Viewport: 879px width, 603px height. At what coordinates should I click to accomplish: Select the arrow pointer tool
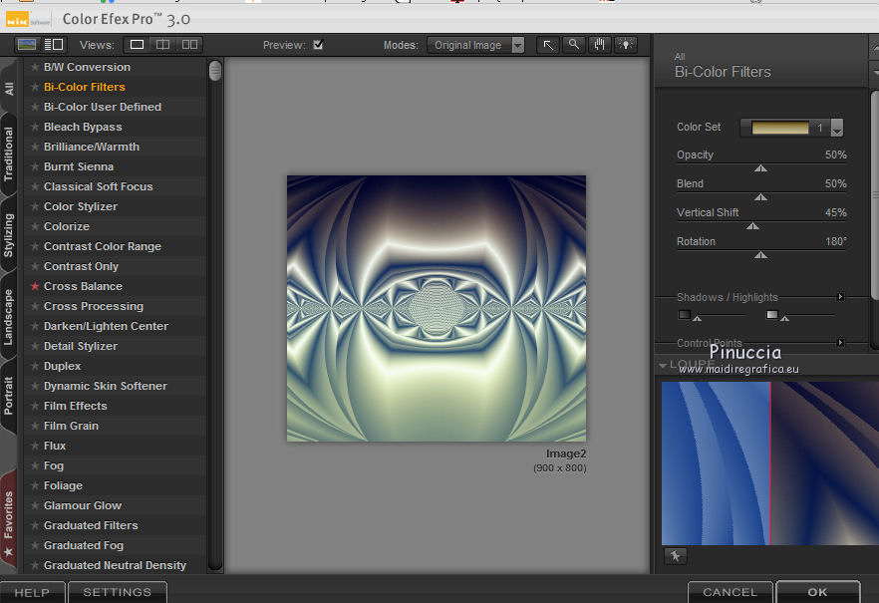point(547,45)
